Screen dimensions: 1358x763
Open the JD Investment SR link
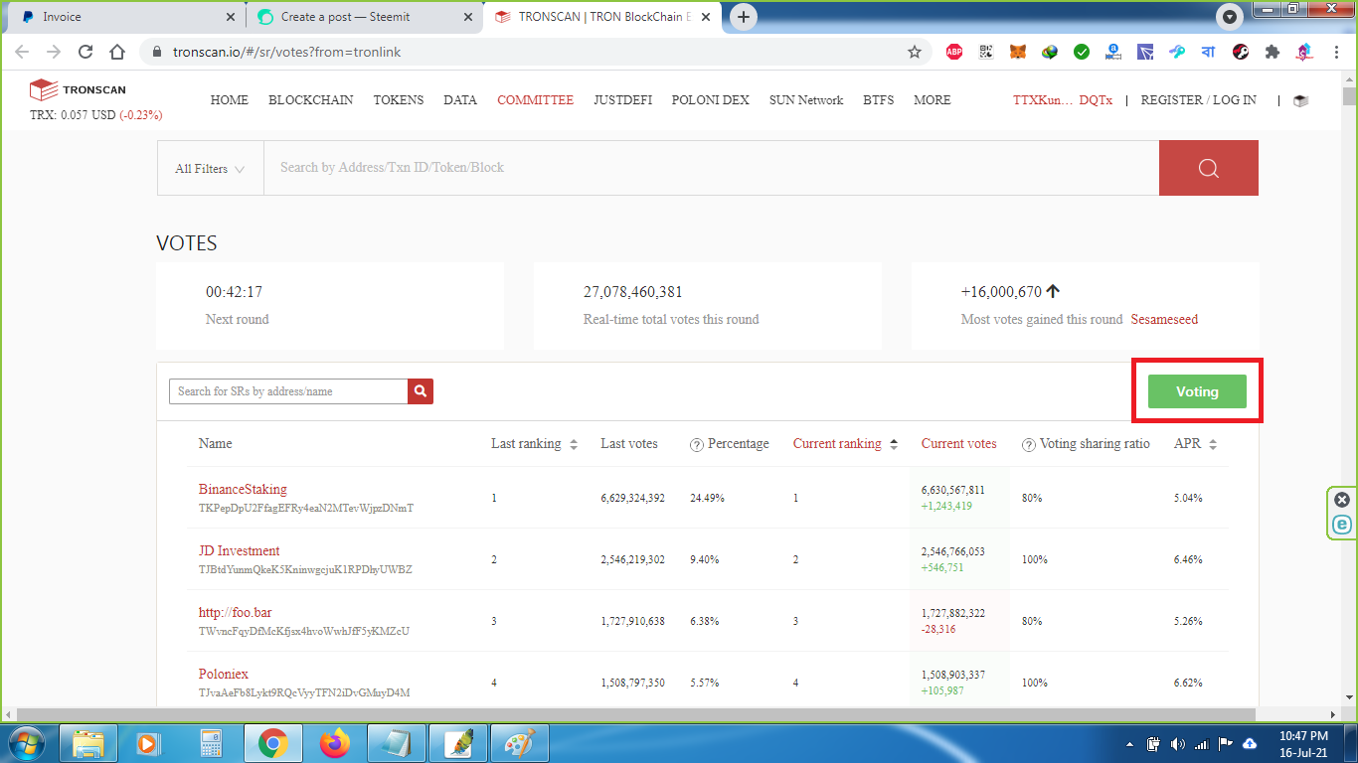click(x=240, y=550)
